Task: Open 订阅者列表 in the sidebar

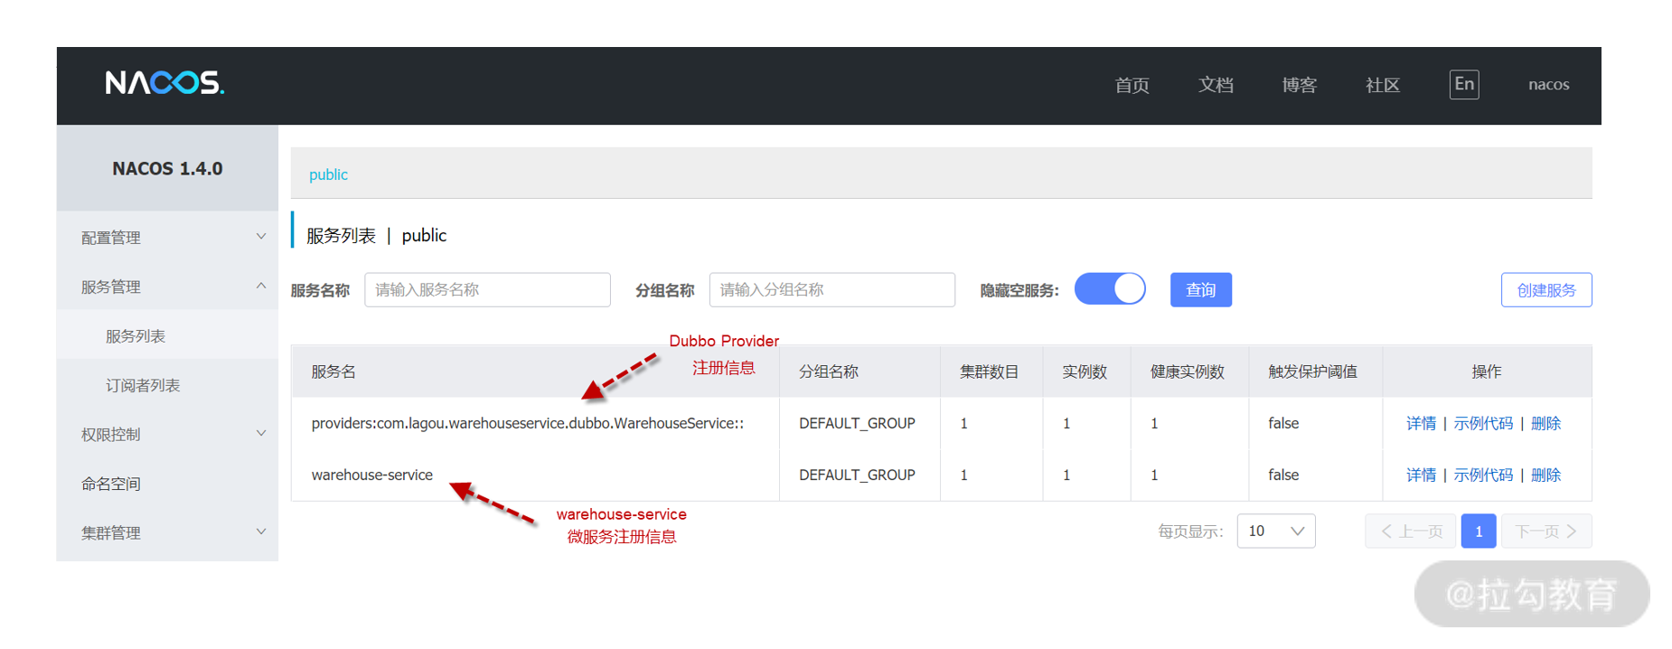Action: (x=143, y=385)
